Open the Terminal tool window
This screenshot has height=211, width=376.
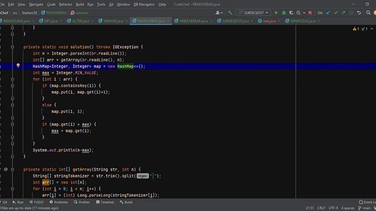coord(105,202)
